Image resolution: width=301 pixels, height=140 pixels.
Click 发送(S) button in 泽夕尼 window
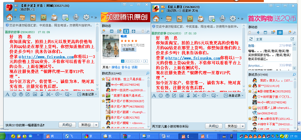point(86,125)
